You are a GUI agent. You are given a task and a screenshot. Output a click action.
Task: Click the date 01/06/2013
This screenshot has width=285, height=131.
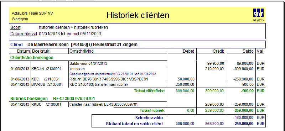tap(20, 79)
